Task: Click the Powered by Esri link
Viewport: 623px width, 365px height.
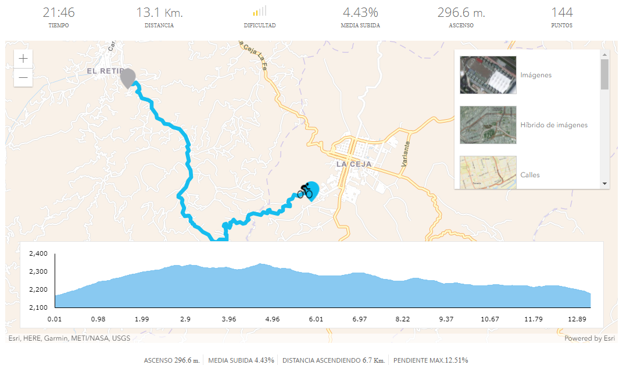Action: point(590,338)
